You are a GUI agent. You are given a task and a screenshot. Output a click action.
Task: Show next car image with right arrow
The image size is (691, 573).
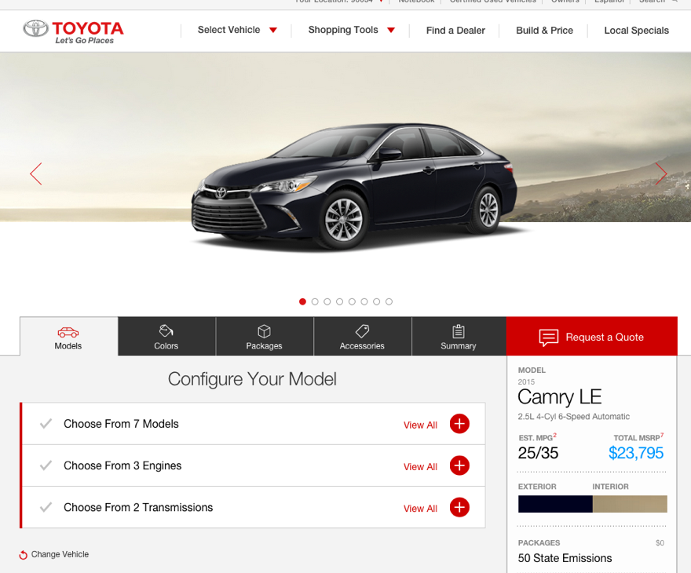coord(661,173)
